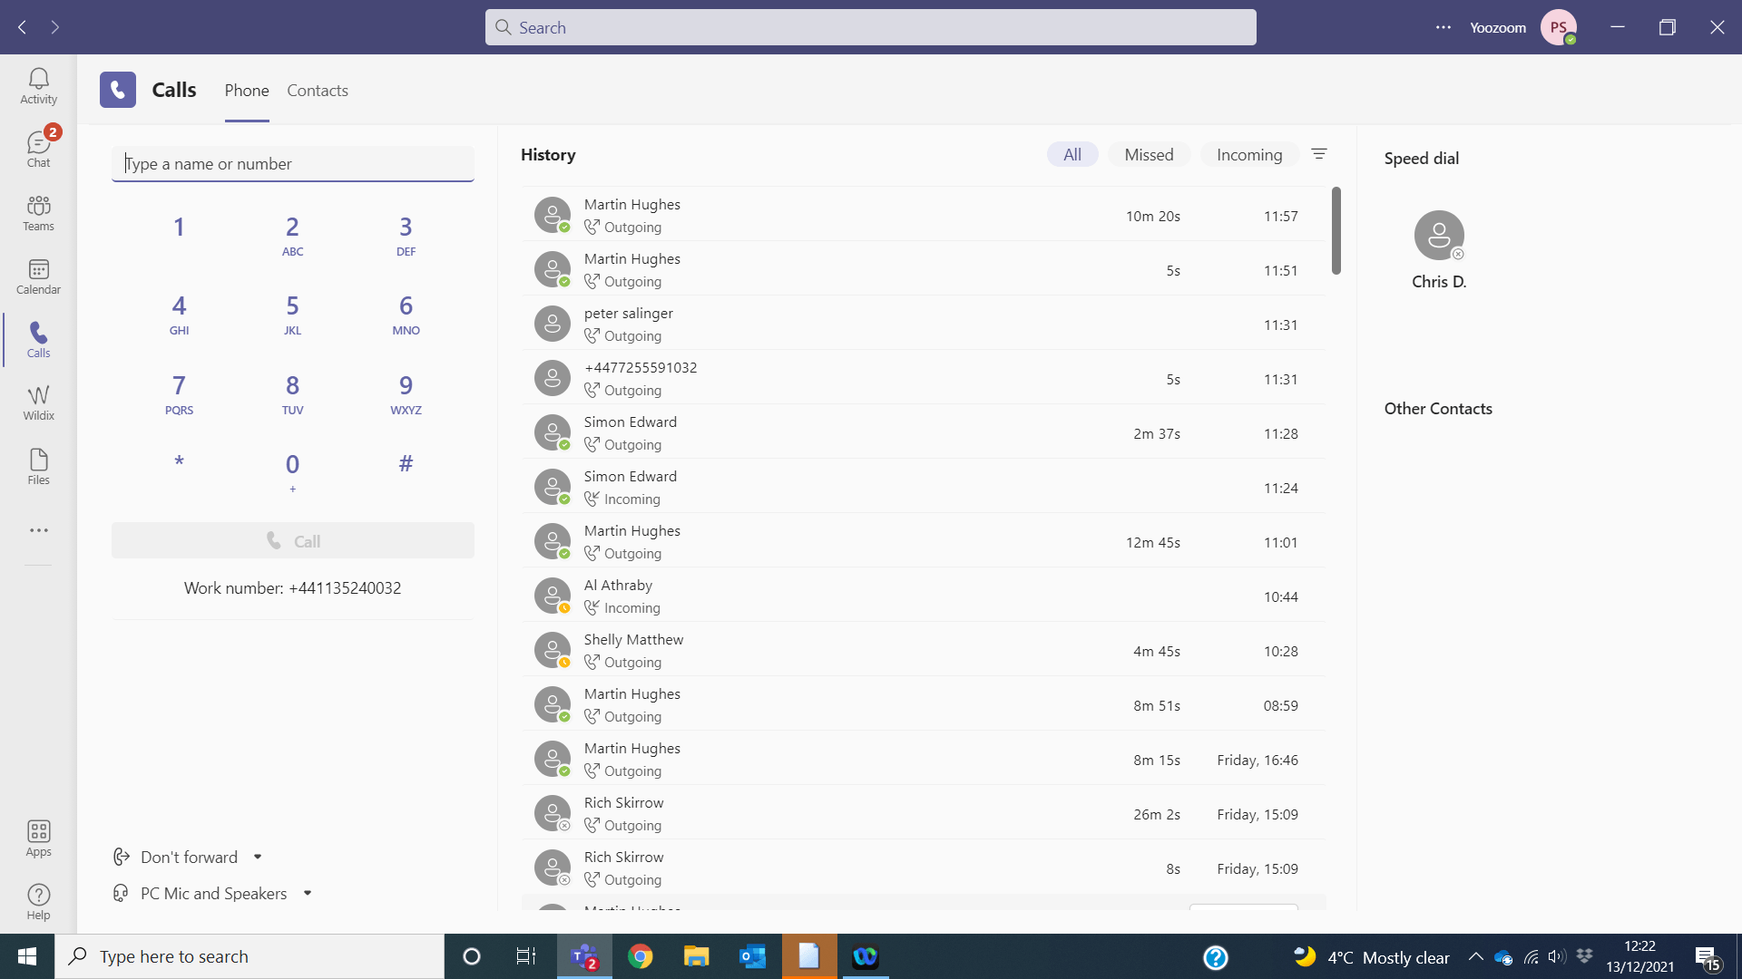Screen dimensions: 1742x979
Task: Open the more options menu beside Yoozoom
Action: 1443,27
